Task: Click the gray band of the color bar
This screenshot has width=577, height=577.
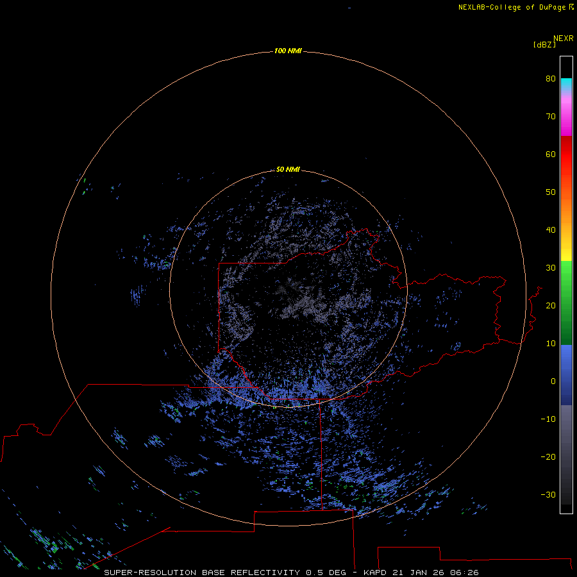Action: point(566,455)
